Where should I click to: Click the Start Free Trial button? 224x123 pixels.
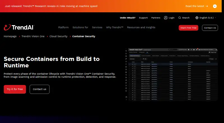[188, 28]
